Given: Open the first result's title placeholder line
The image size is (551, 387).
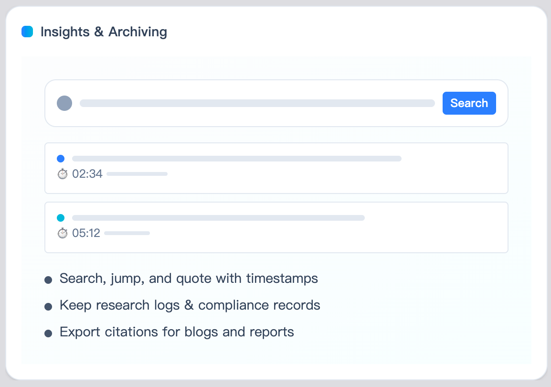Looking at the screenshot, I should tap(236, 159).
